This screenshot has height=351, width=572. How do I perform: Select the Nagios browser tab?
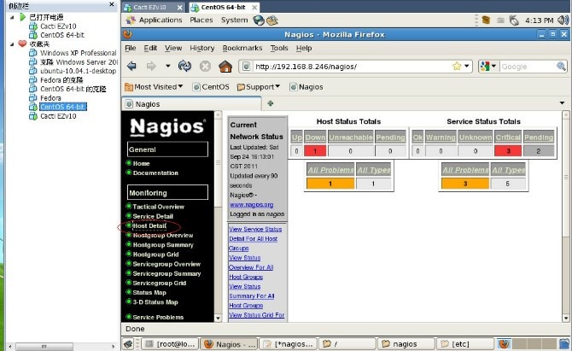(x=191, y=104)
